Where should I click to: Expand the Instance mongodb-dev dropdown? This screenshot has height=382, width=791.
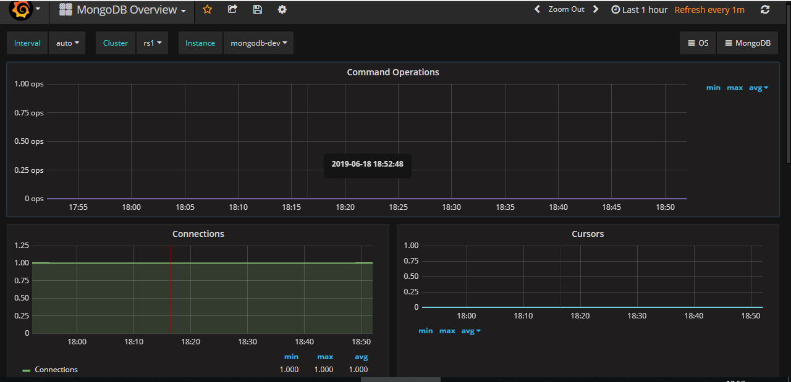tap(258, 43)
